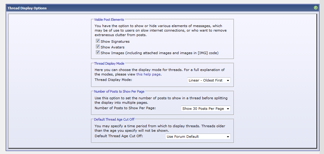This screenshot has width=324, height=154.
Task: Click the Thread Display Mode legend text
Action: pyautogui.click(x=109, y=63)
